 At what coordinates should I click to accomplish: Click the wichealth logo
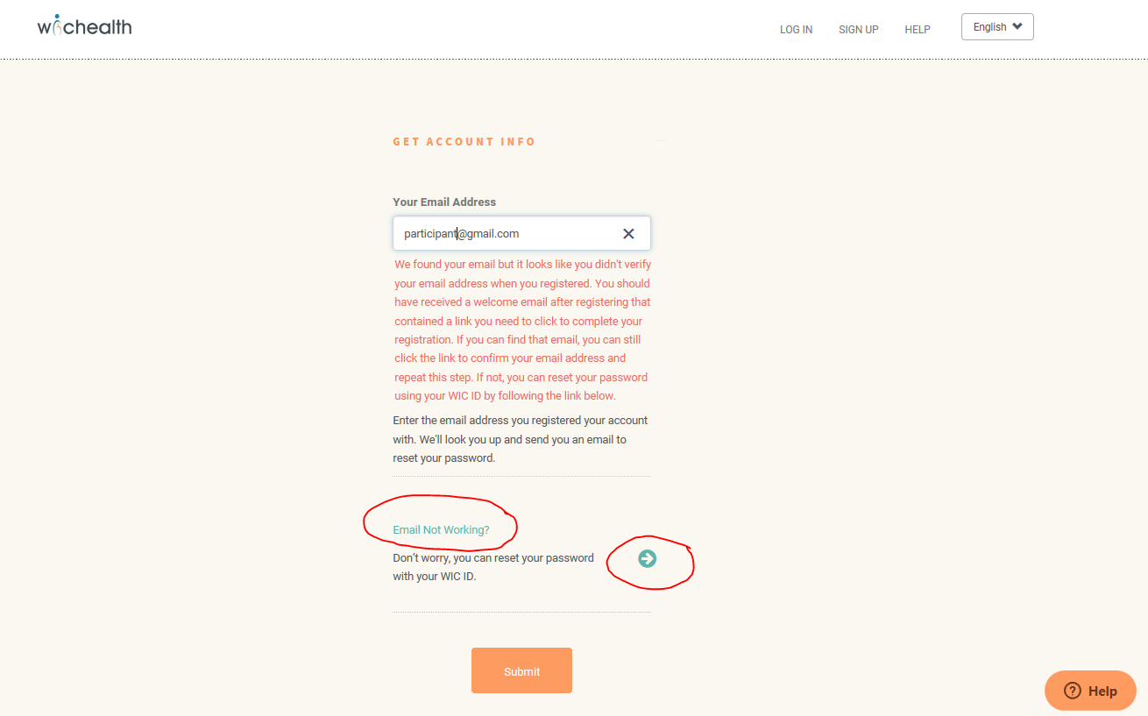(85, 26)
